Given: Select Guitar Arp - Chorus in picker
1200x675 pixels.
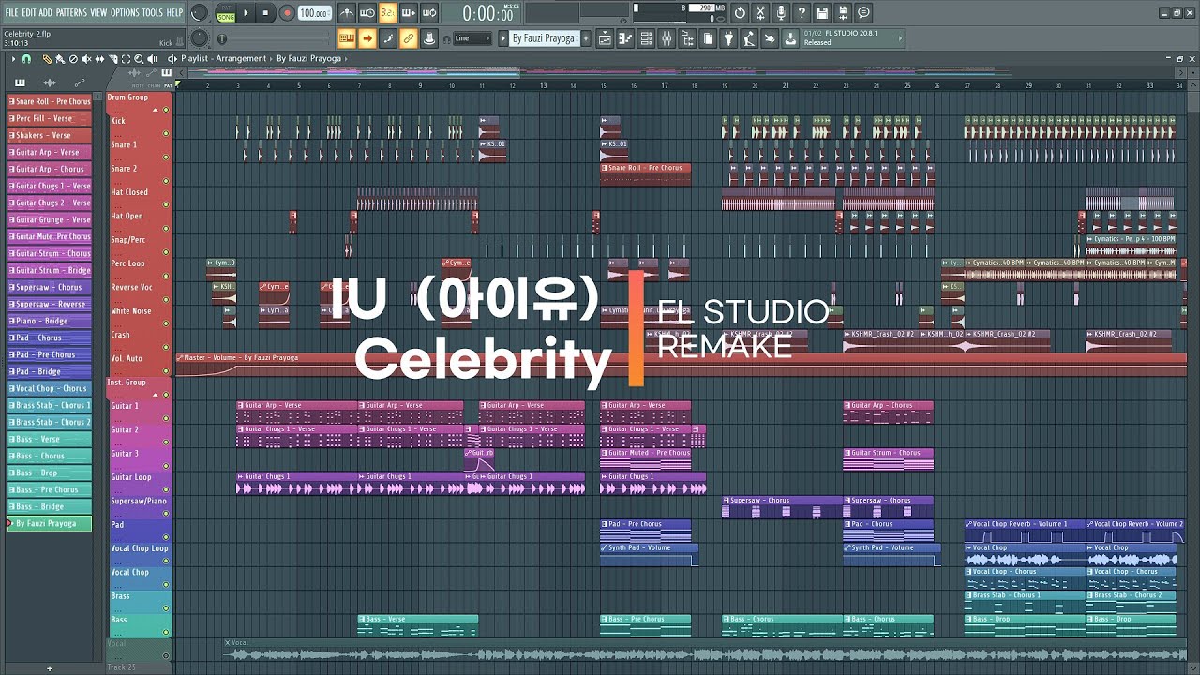Looking at the screenshot, I should [50, 169].
